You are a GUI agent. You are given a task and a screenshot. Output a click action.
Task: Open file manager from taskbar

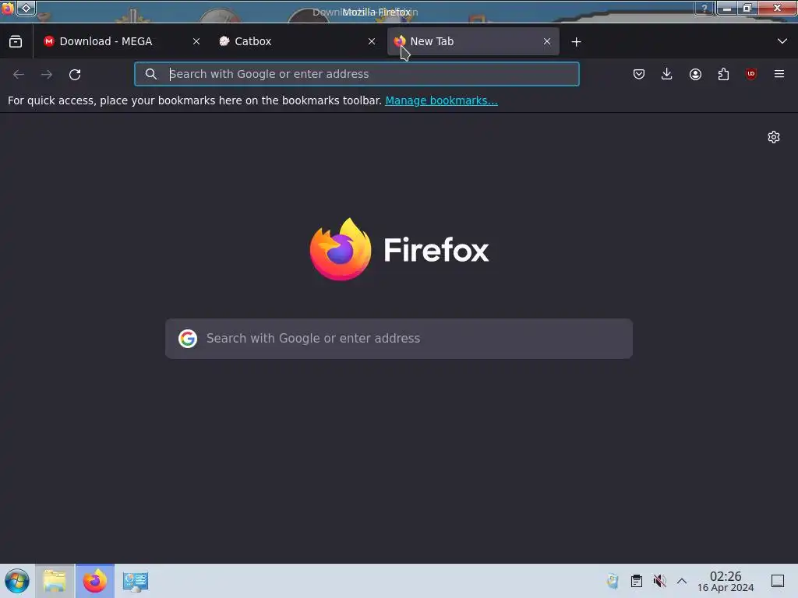tap(55, 581)
